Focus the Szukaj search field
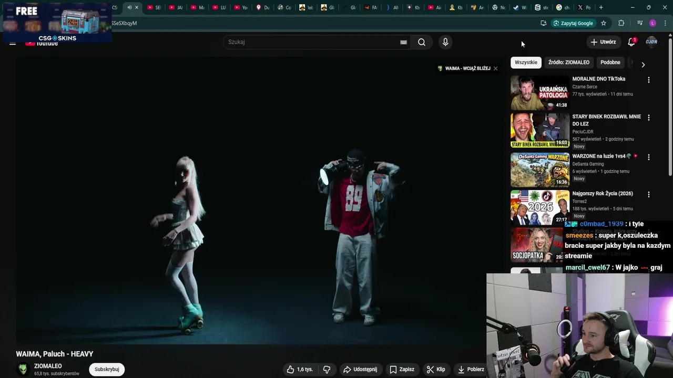This screenshot has width=673, height=378. click(x=315, y=42)
